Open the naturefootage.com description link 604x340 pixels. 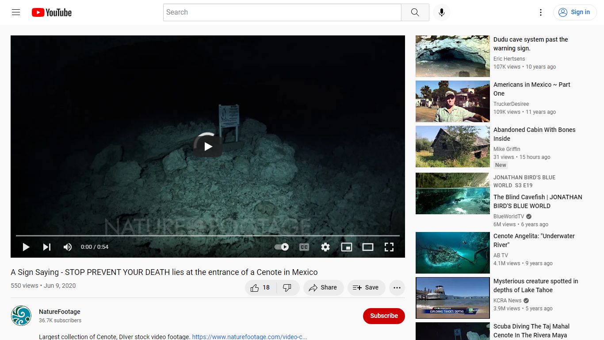(x=249, y=337)
